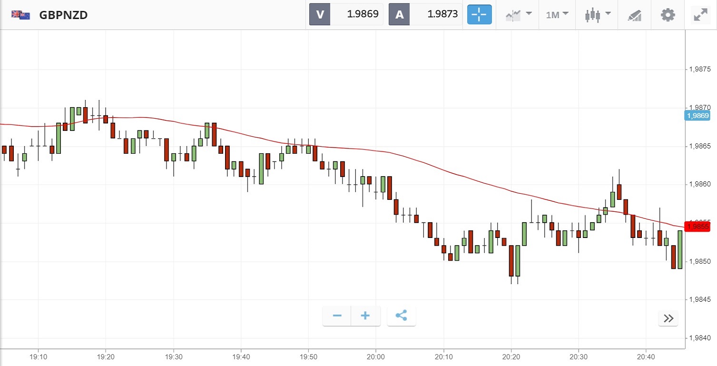This screenshot has width=717, height=366.
Task: Click the buy price value 1.9873
Action: pos(442,14)
